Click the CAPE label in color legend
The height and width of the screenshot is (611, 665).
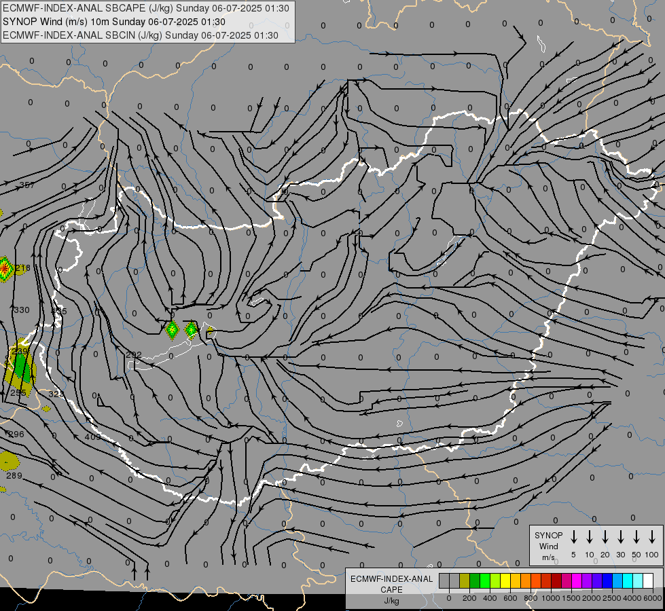click(x=391, y=590)
